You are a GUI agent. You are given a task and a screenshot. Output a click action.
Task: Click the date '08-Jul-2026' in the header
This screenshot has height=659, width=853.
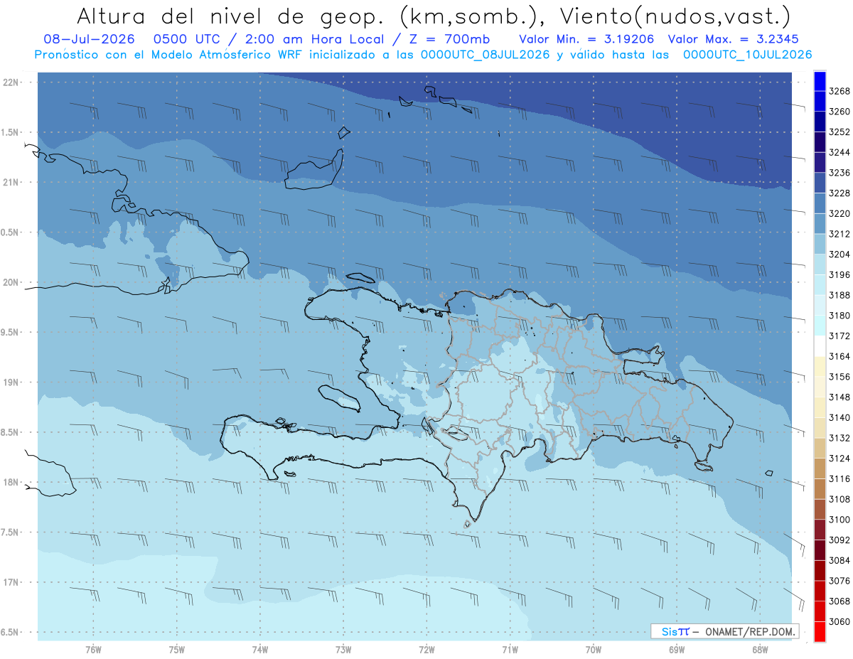tap(89, 39)
